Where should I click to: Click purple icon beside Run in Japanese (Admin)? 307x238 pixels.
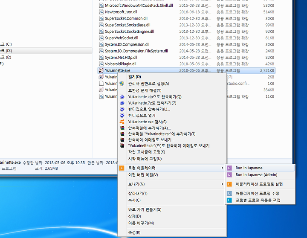(x=229, y=175)
